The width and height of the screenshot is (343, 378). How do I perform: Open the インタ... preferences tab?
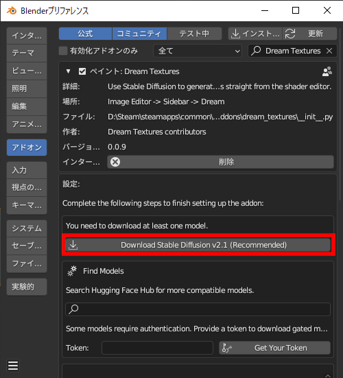27,36
